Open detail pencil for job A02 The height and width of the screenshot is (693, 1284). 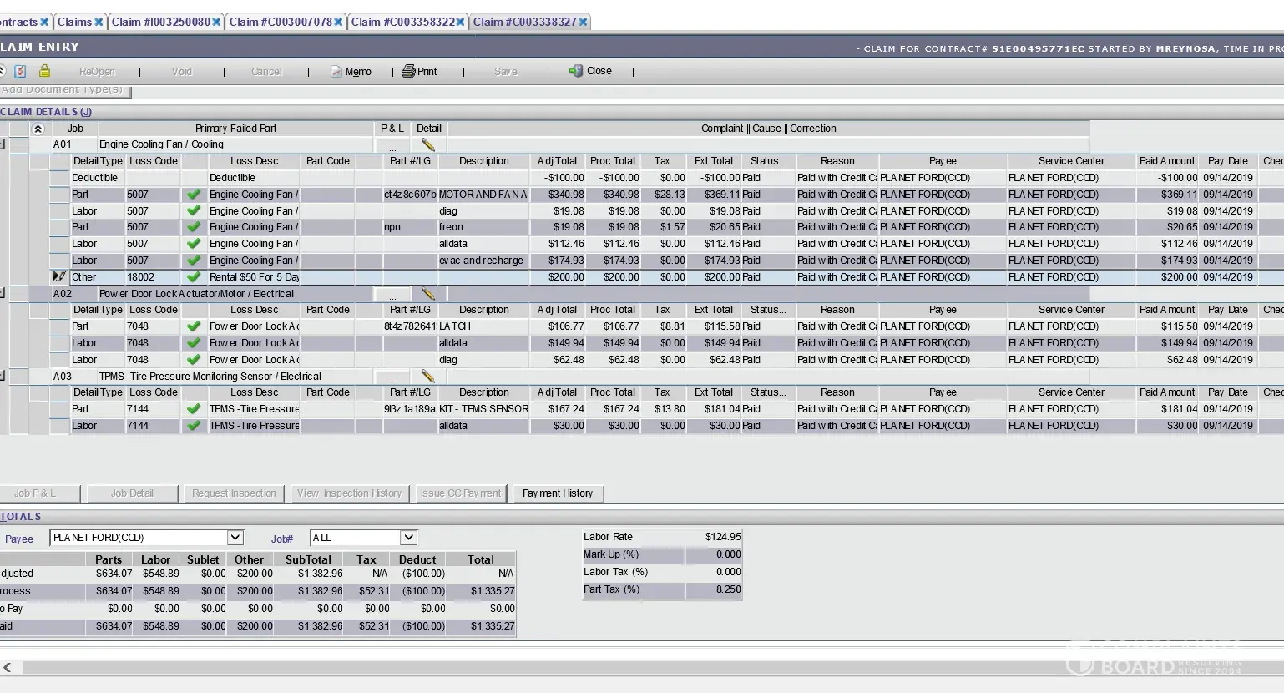pos(428,294)
